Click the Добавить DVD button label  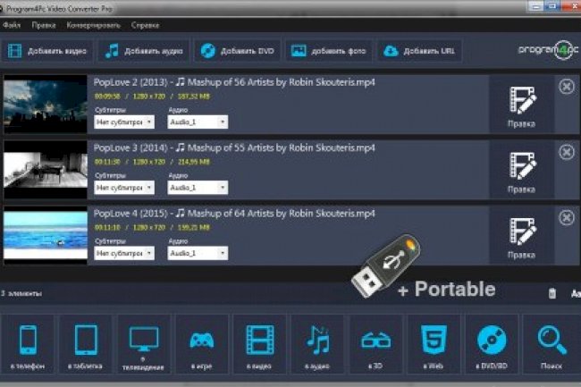[247, 51]
